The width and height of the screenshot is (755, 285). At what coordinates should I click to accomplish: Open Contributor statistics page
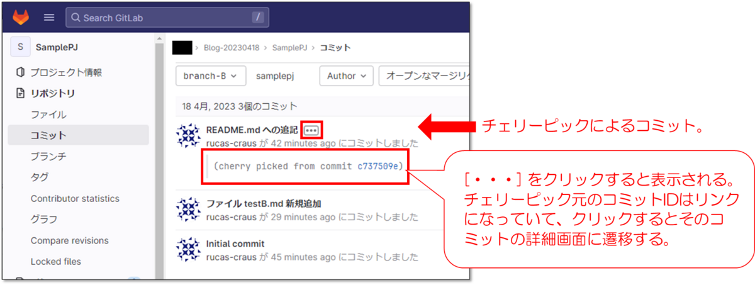coord(75,198)
